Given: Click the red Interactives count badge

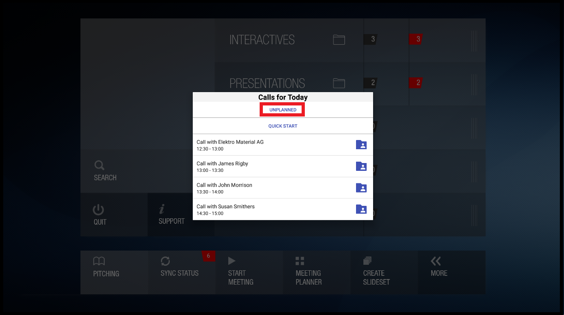Looking at the screenshot, I should click(416, 40).
